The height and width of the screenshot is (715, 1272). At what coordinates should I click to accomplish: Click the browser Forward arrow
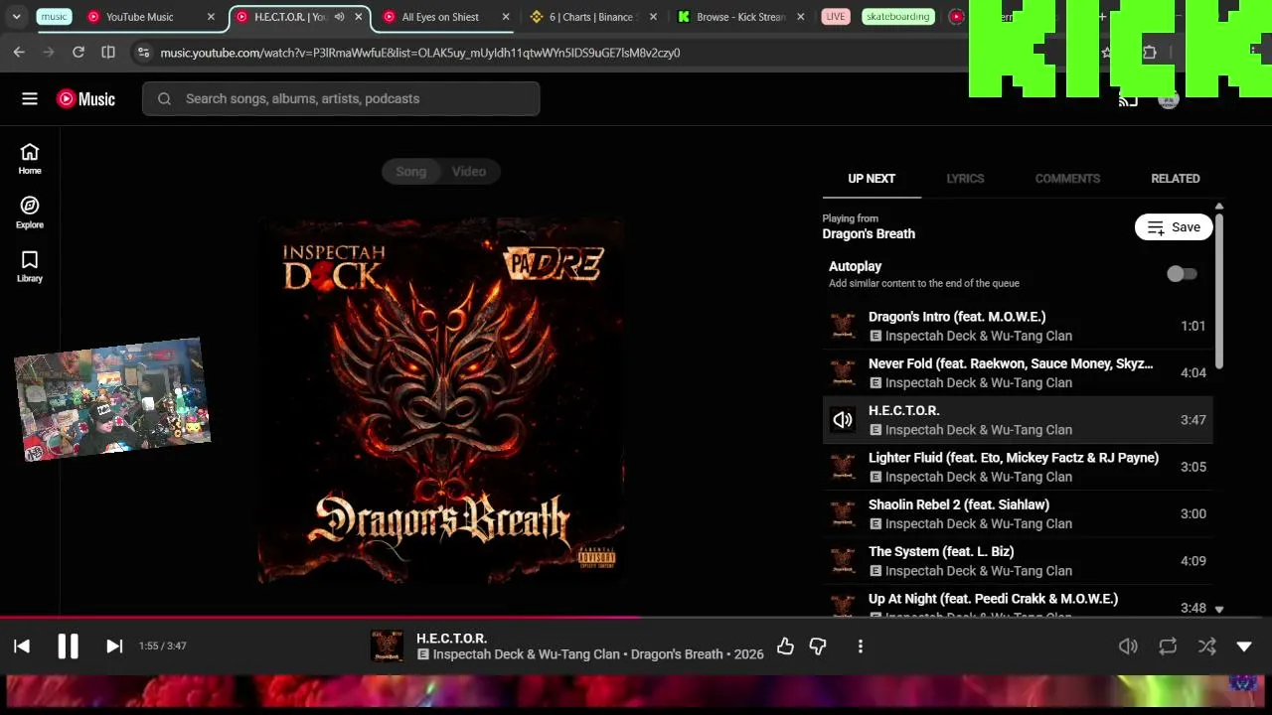click(49, 52)
